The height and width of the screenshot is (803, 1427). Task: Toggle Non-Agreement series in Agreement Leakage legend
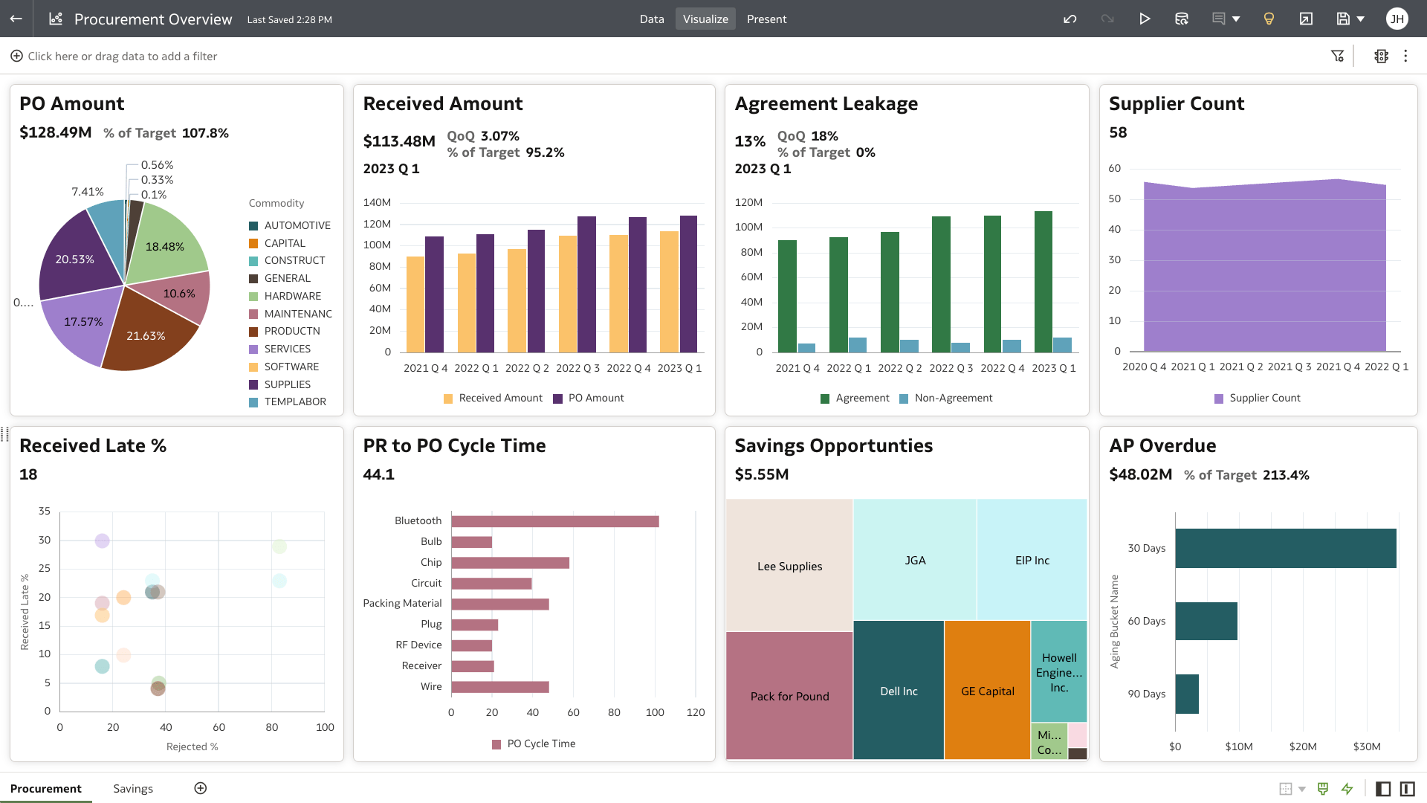[x=946, y=398]
